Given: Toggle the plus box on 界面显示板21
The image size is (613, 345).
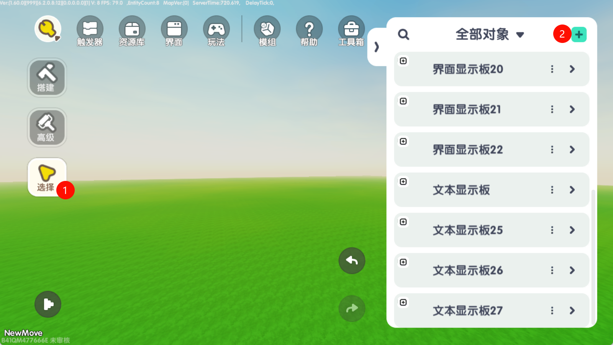Looking at the screenshot, I should (x=403, y=101).
